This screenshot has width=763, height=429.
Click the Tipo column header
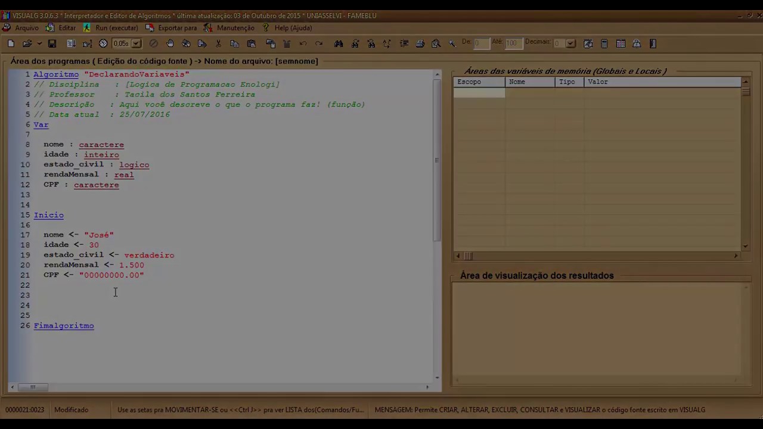(x=569, y=82)
